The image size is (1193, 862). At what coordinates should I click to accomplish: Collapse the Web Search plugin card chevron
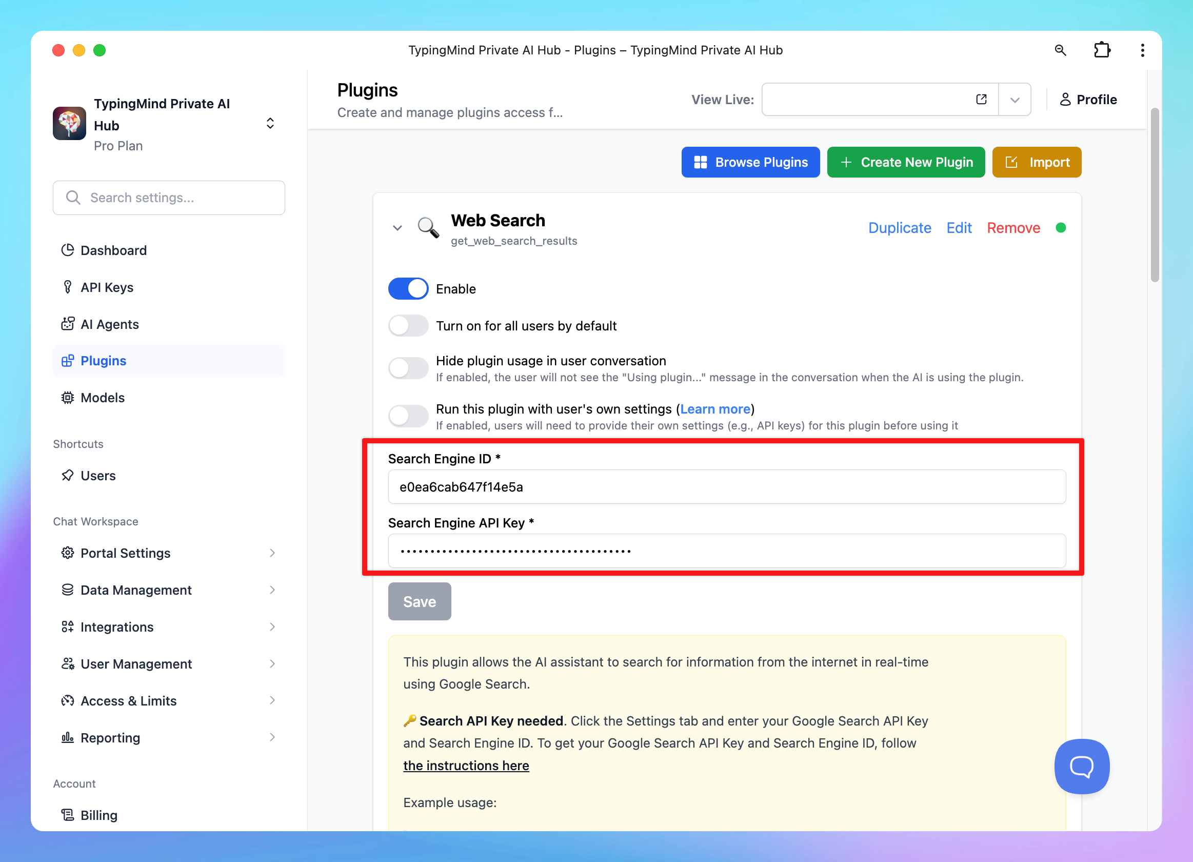pyautogui.click(x=397, y=228)
